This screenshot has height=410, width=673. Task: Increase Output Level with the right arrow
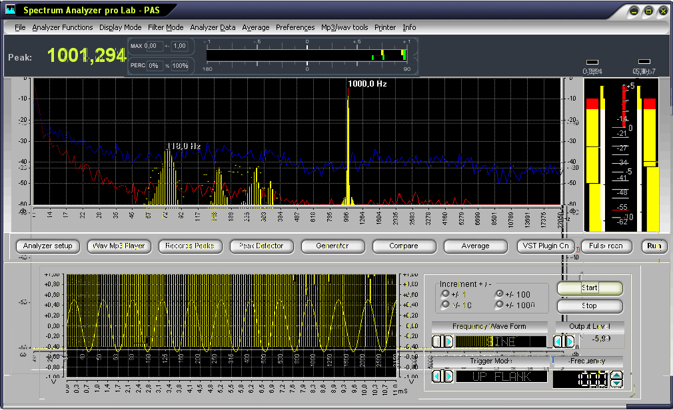coord(570,341)
